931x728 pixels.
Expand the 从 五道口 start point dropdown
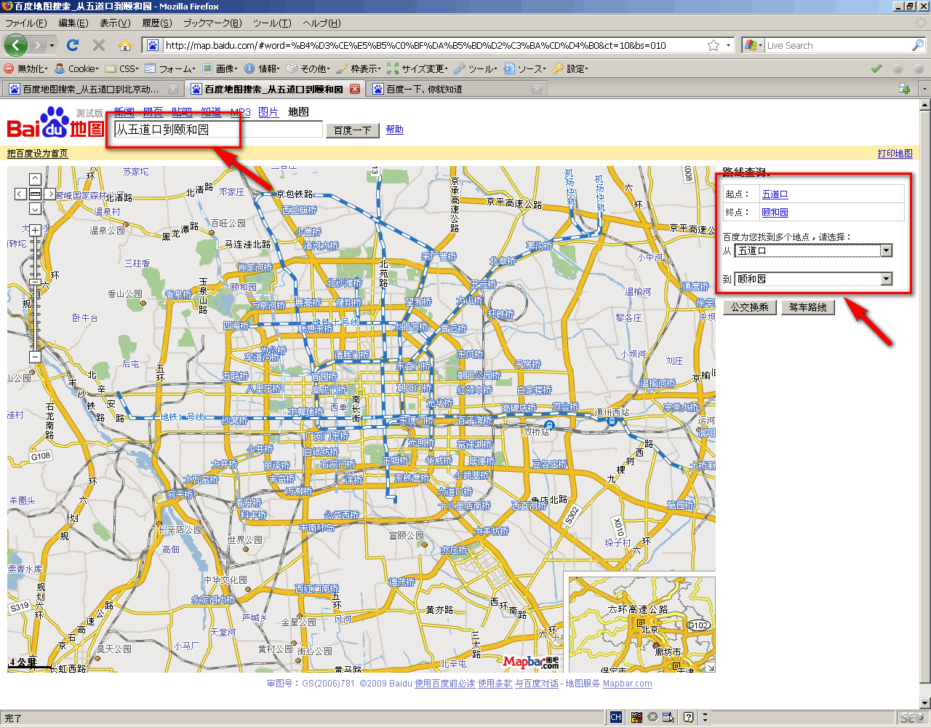886,250
